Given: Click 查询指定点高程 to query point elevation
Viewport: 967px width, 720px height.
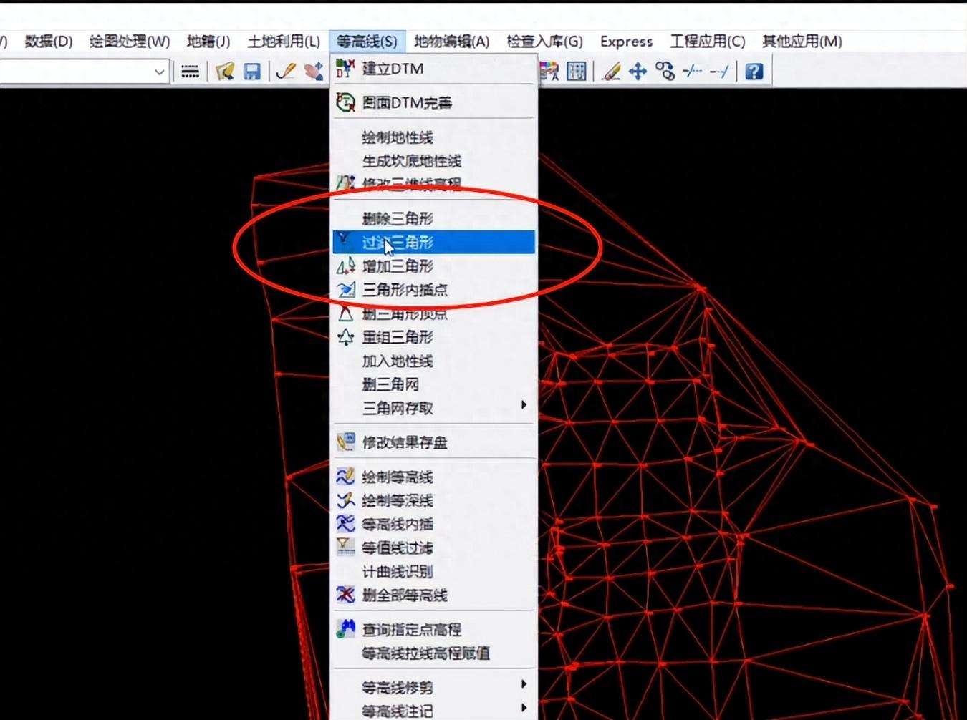Looking at the screenshot, I should 410,629.
